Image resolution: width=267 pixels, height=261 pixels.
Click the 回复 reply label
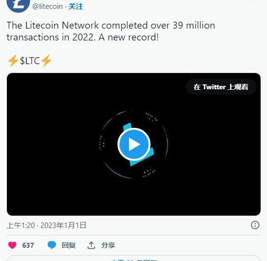pos(69,245)
